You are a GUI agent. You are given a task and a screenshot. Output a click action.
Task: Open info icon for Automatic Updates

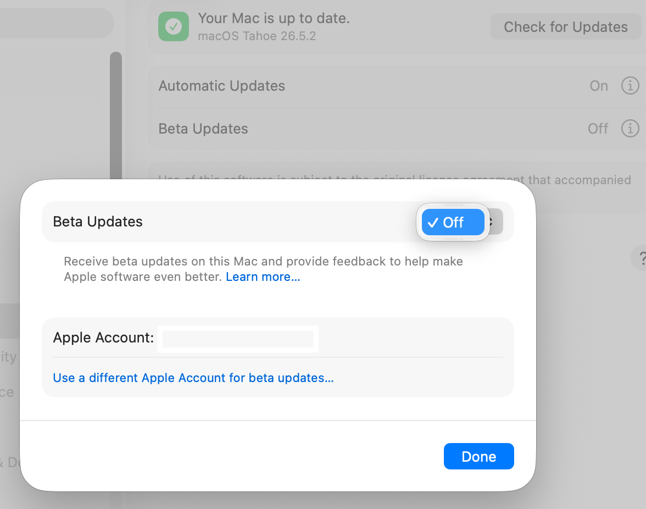click(x=630, y=86)
